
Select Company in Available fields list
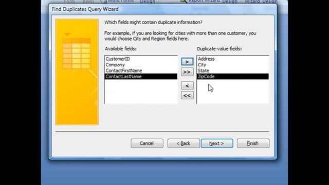[141, 65]
